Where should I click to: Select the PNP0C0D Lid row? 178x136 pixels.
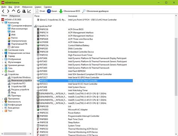(83, 106)
